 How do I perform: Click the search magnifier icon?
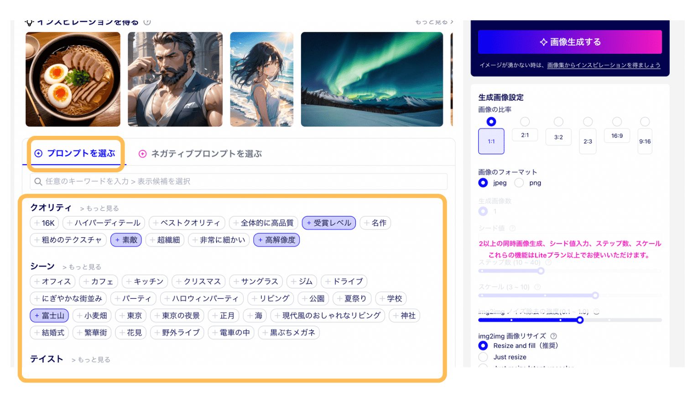38,181
